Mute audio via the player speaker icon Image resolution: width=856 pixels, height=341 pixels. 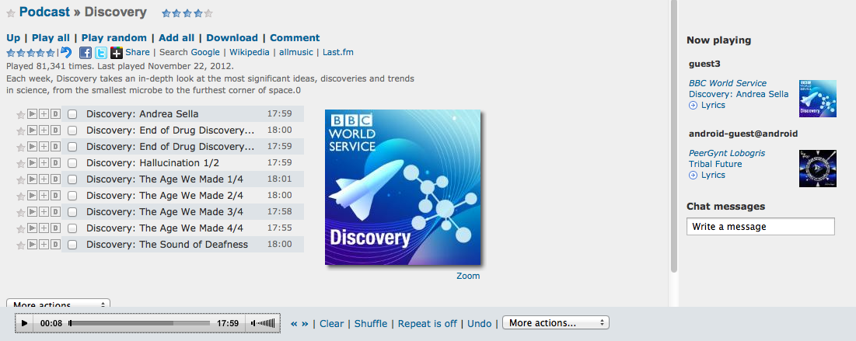(253, 323)
